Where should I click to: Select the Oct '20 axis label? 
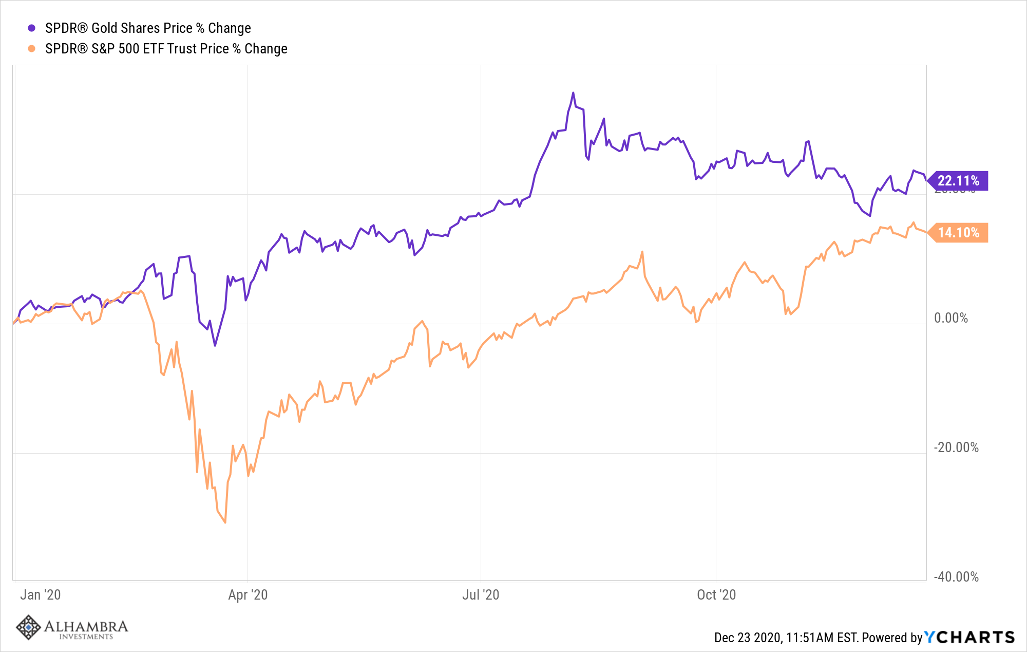click(716, 595)
